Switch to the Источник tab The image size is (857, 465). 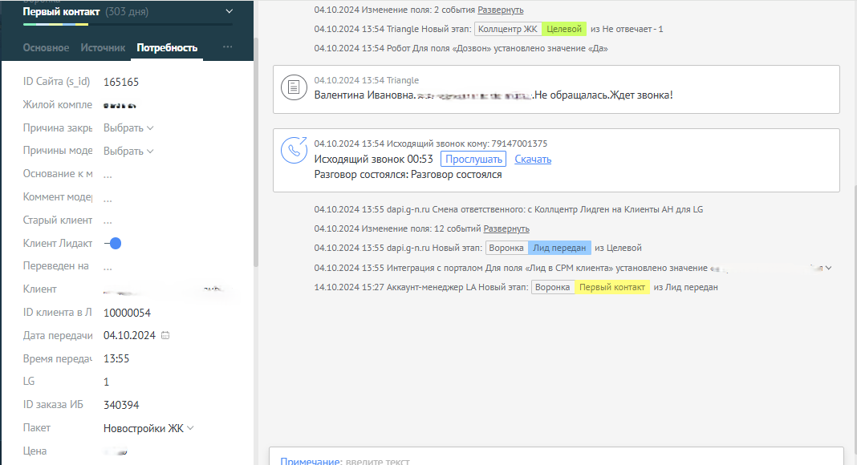coord(103,47)
